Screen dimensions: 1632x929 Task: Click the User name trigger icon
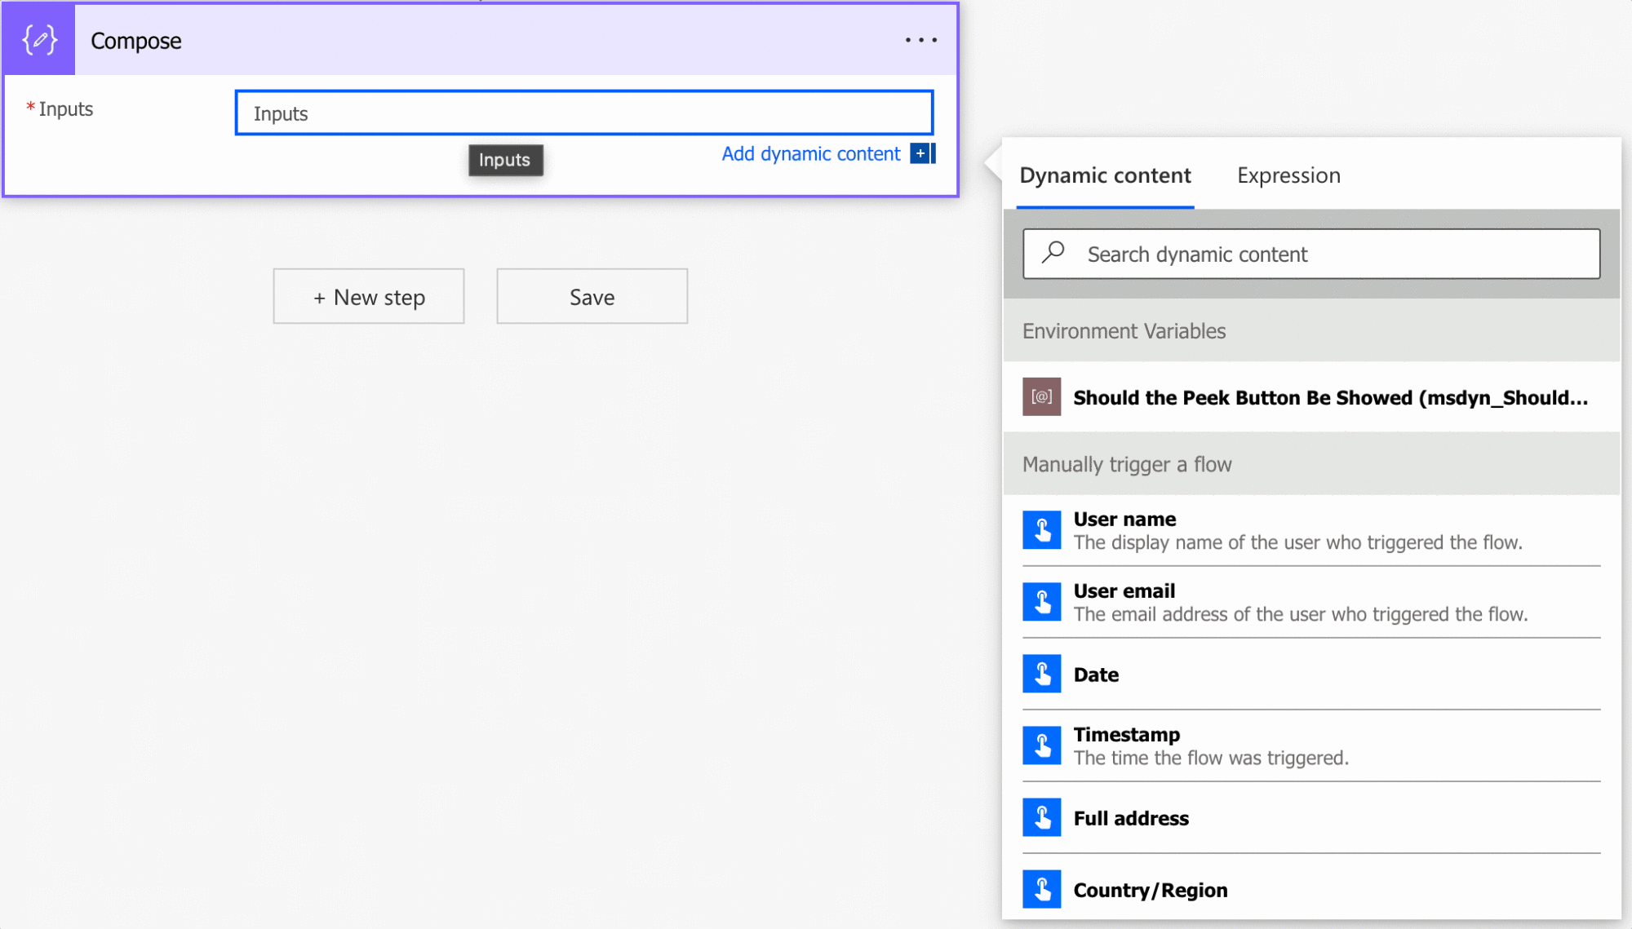coord(1041,530)
